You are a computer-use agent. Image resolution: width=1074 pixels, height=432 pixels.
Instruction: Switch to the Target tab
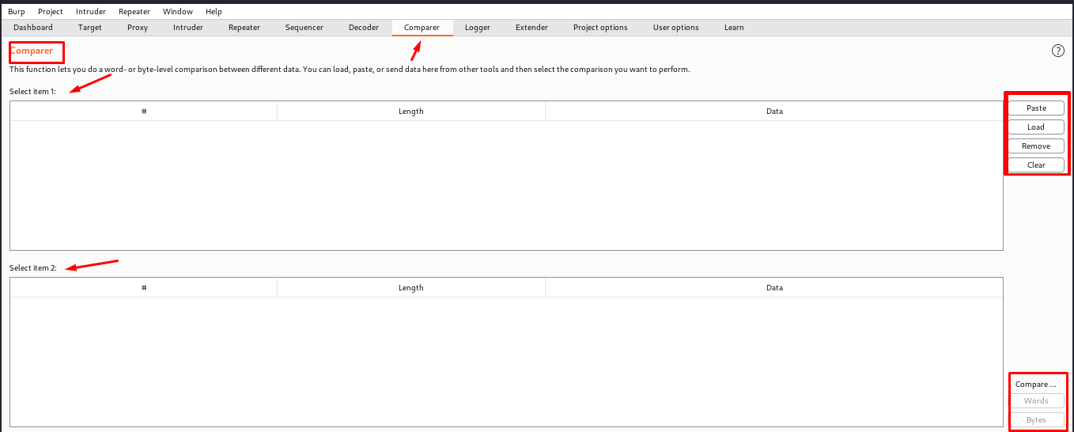[x=90, y=28]
